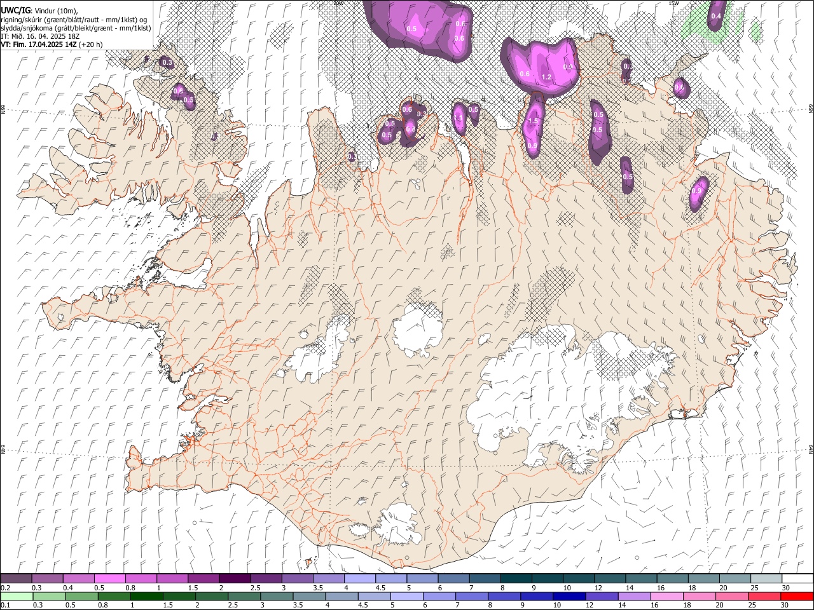Click the bright red 30 mm rain legend swatch

point(796,597)
